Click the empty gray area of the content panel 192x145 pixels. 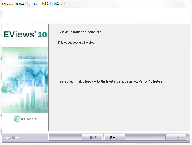tap(119, 106)
